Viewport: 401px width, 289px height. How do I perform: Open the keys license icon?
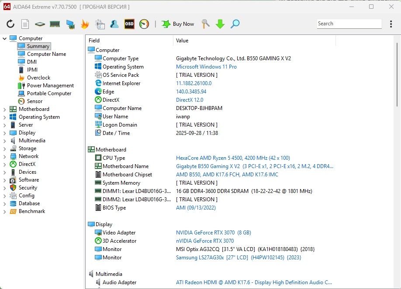point(205,24)
